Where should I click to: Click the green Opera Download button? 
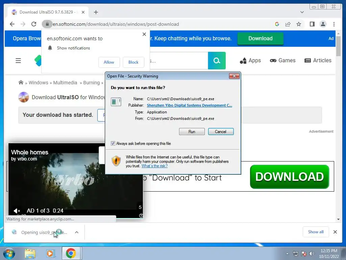261,39
